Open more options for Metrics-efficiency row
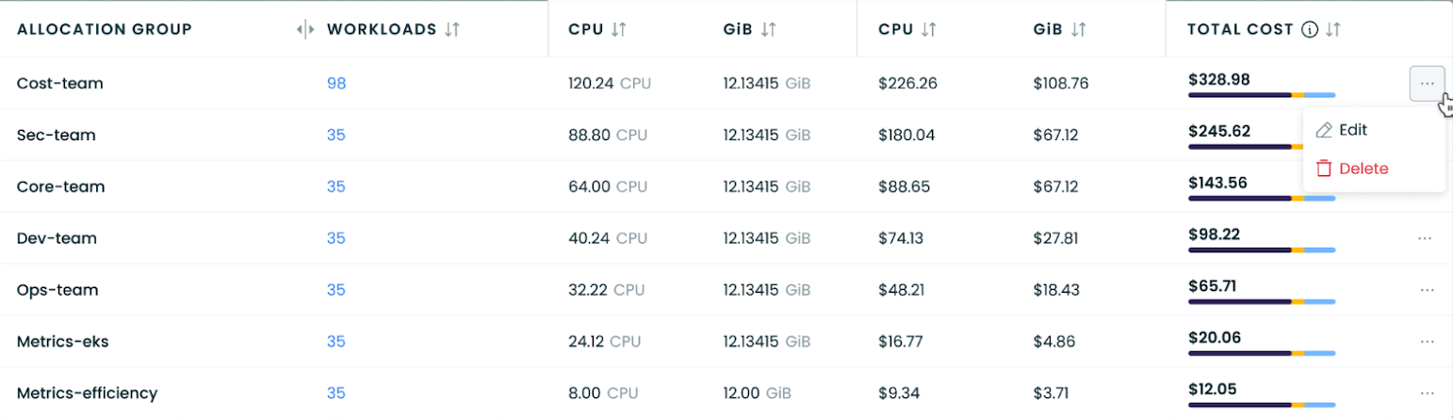This screenshot has height=418, width=1453. 1425,393
